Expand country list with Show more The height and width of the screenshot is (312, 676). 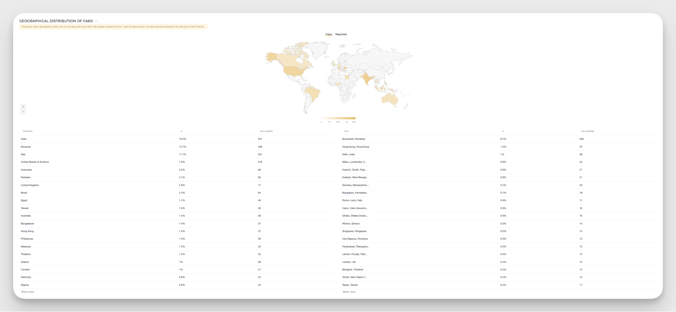pyautogui.click(x=28, y=292)
